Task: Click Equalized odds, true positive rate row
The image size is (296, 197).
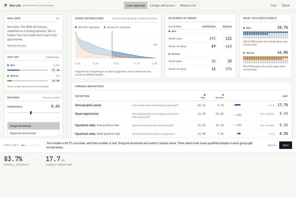Action: [181, 125]
